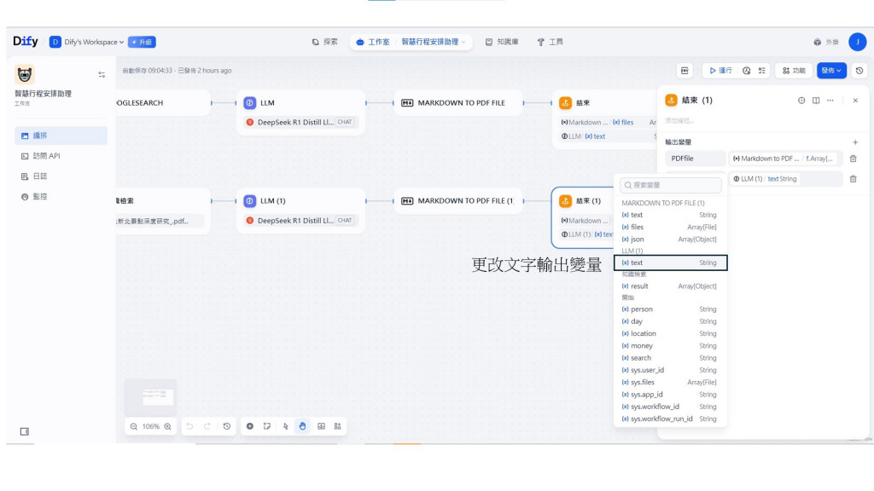
Task: Close the 結束 (1) panel
Action: (855, 101)
